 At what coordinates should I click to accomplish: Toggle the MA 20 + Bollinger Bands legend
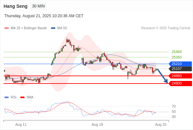(x=29, y=28)
